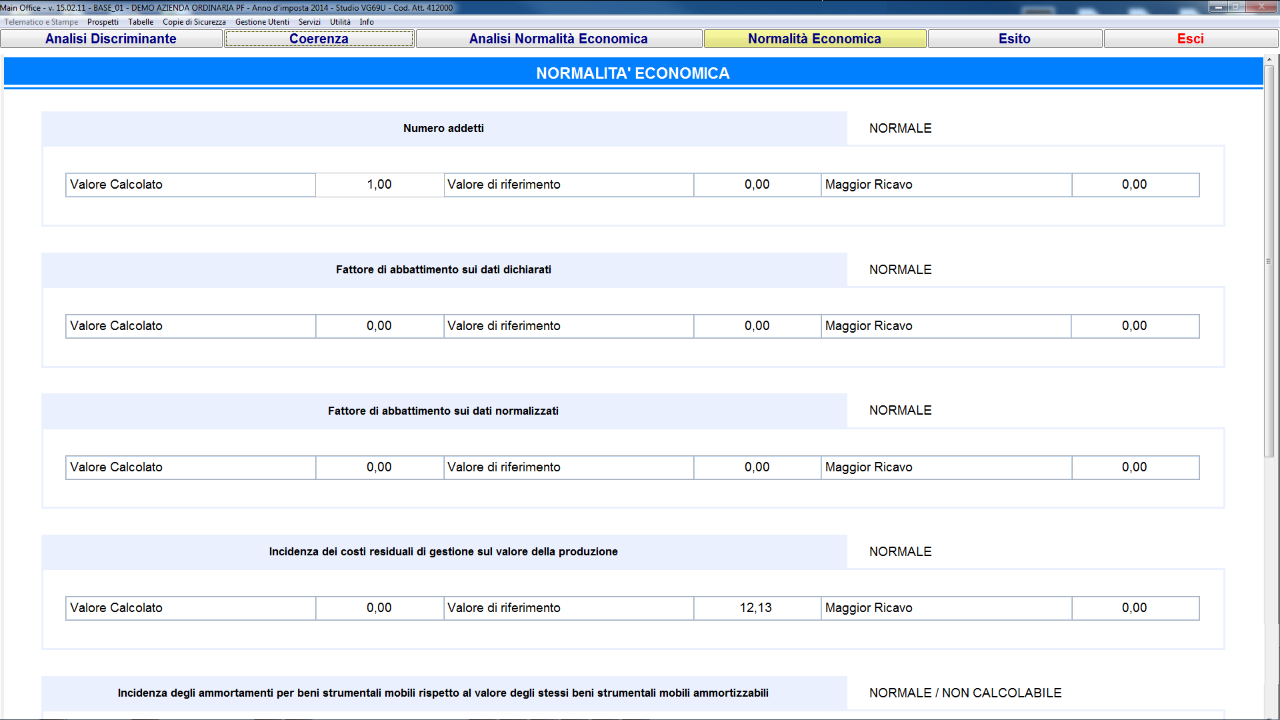Open the Prospetti menu
The width and height of the screenshot is (1280, 720).
click(103, 22)
